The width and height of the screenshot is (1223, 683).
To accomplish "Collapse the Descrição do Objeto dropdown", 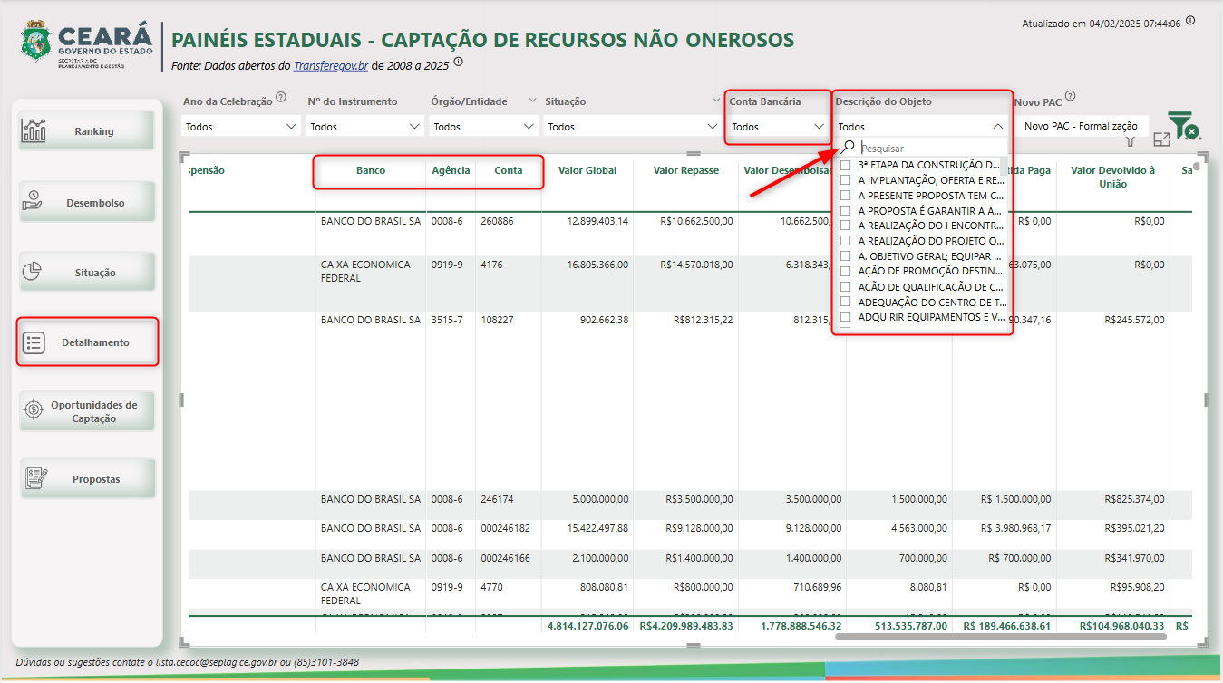I will (x=998, y=127).
